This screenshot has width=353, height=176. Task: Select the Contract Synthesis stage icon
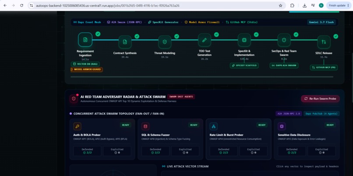(125, 42)
